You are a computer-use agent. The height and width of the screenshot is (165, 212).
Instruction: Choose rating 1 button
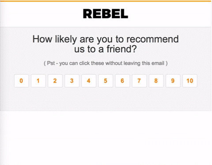pos(38,81)
